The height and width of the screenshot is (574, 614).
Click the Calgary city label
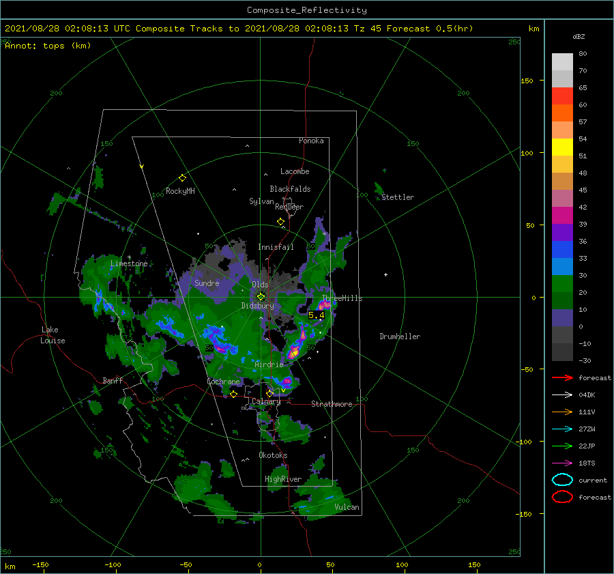click(x=266, y=401)
